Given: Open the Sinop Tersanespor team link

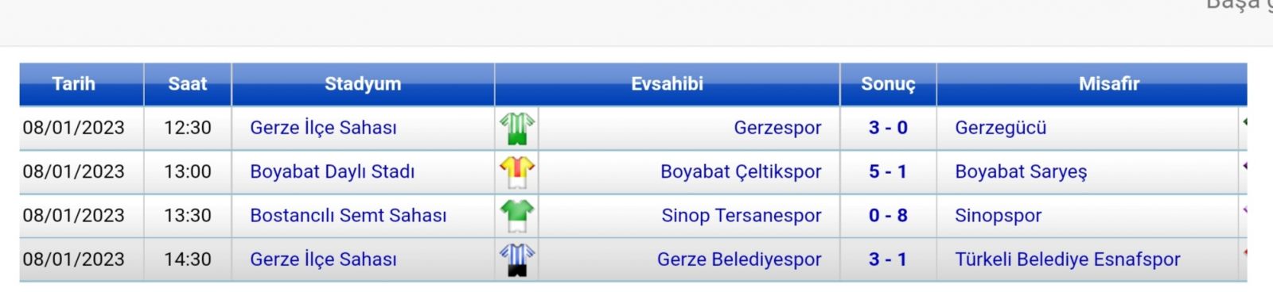Looking at the screenshot, I should pyautogui.click(x=742, y=215).
